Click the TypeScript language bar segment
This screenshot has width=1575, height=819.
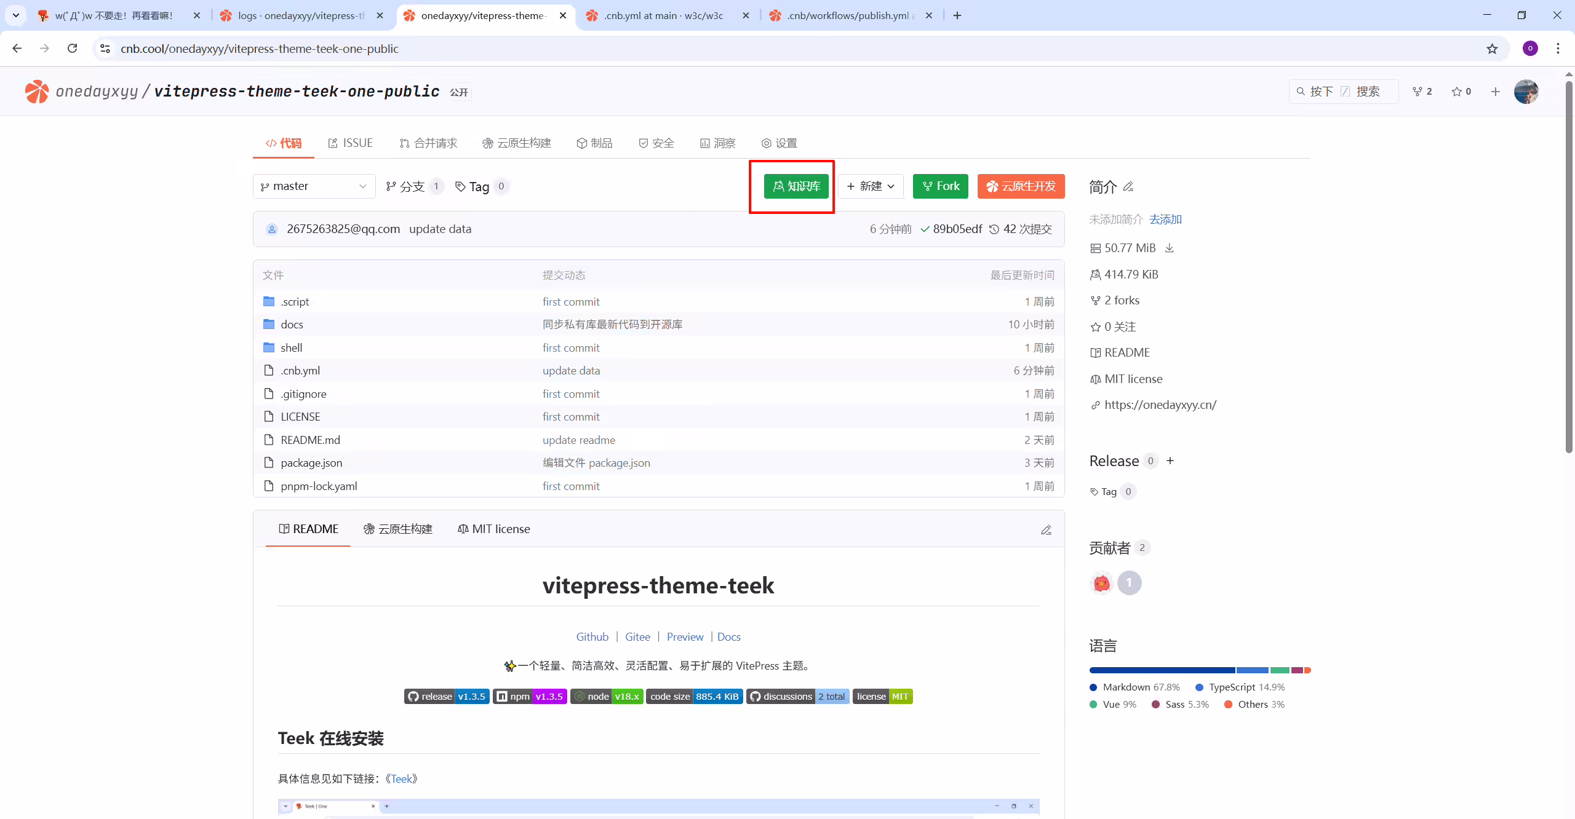pyautogui.click(x=1252, y=670)
